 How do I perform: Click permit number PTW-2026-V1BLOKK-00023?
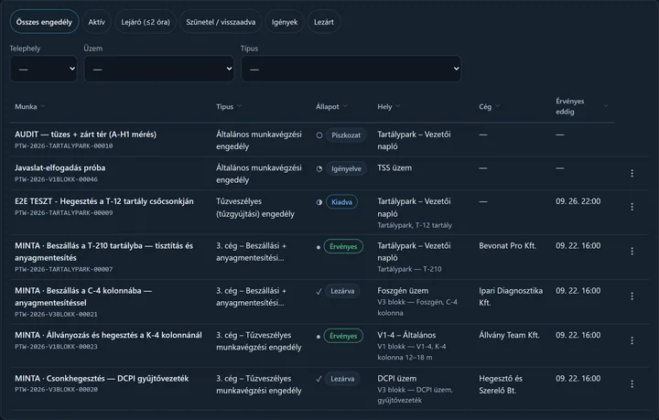tap(57, 347)
